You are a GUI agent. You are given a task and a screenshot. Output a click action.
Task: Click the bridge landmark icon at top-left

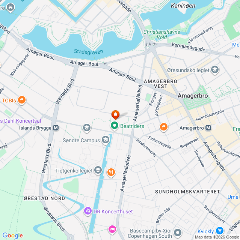(11, 7)
